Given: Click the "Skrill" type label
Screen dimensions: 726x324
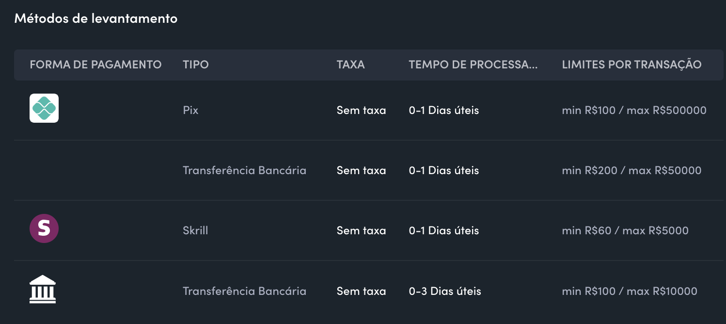Looking at the screenshot, I should 195,230.
